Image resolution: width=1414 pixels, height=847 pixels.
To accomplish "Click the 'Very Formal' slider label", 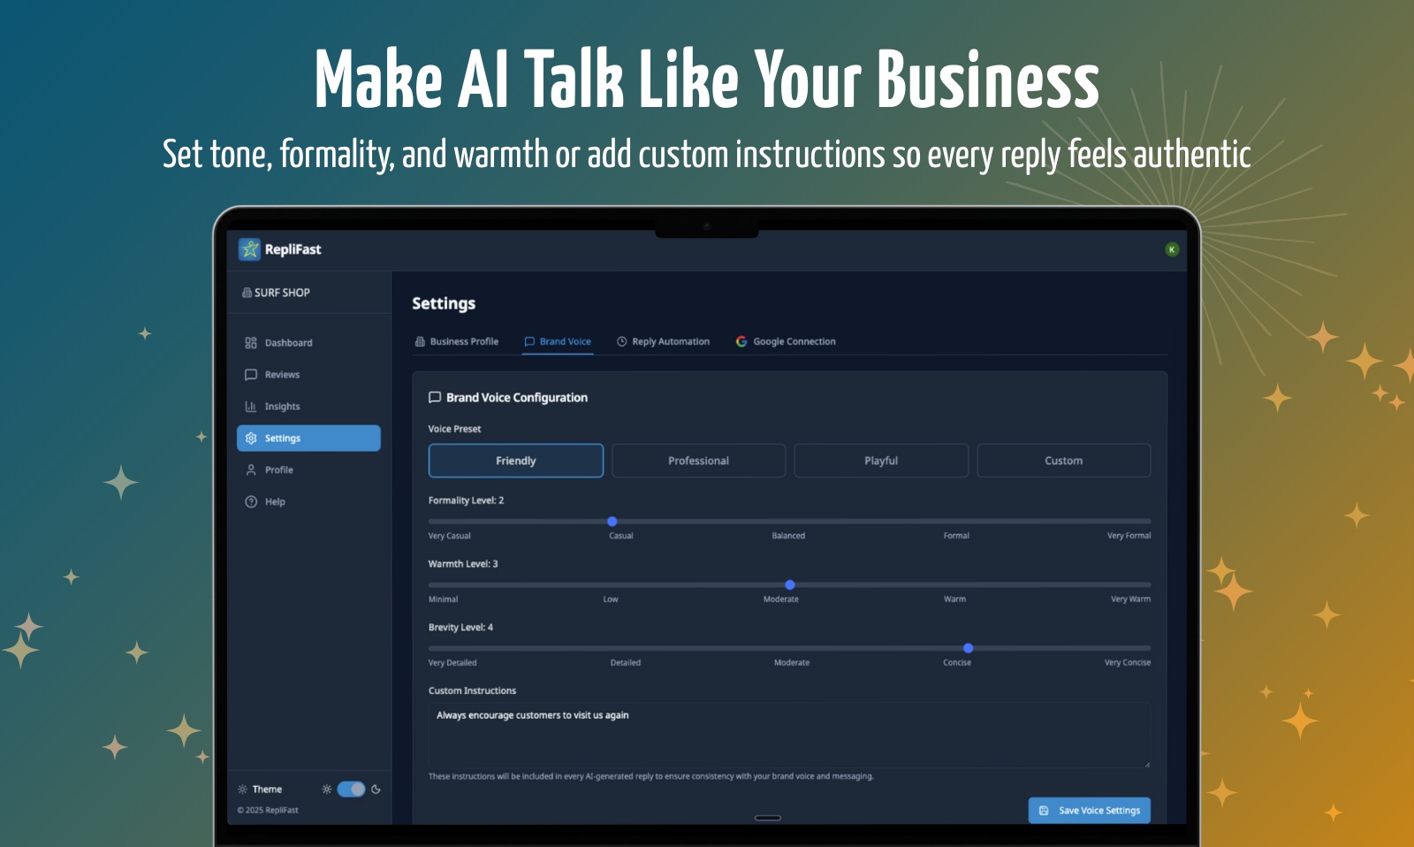I will point(1129,536).
